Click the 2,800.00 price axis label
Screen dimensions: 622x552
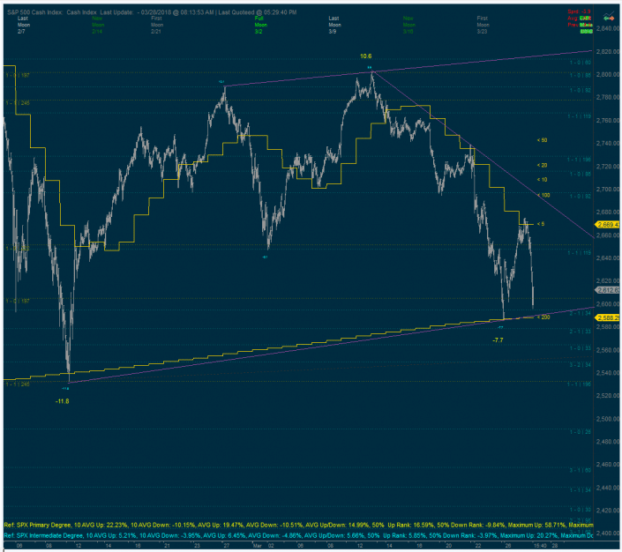pyautogui.click(x=608, y=75)
